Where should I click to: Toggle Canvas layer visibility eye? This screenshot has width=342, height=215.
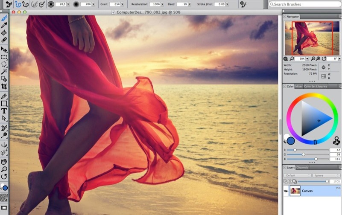point(285,191)
